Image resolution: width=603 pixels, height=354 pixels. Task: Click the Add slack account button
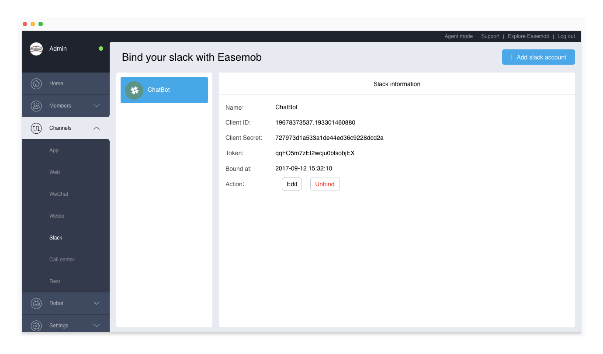538,57
